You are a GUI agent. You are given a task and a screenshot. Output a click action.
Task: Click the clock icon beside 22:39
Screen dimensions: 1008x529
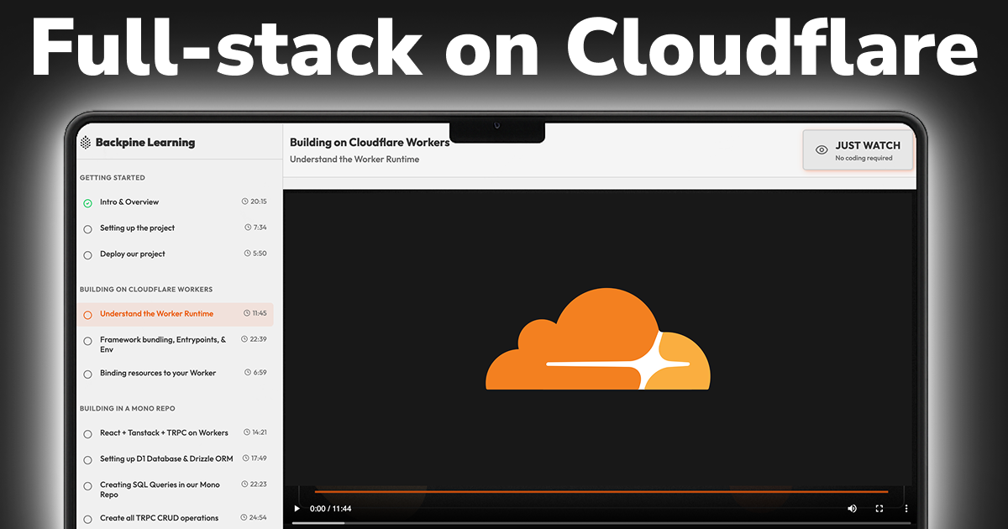(x=244, y=339)
